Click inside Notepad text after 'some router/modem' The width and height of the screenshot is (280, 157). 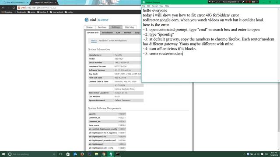click(x=183, y=54)
